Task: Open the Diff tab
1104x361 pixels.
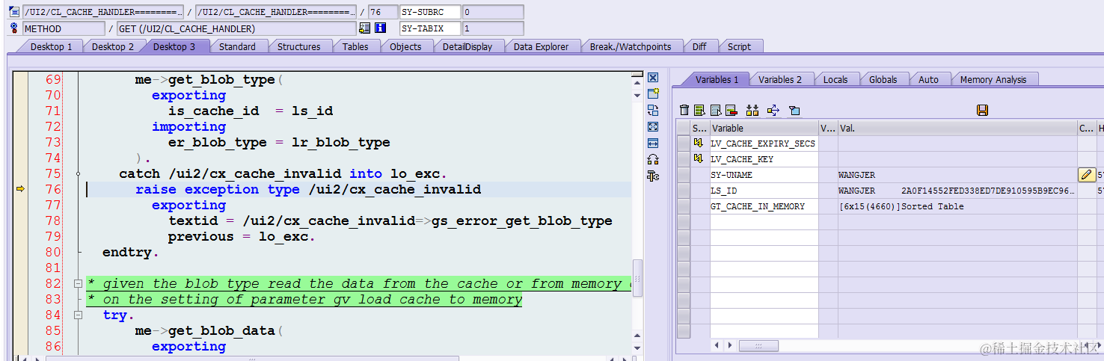Action: 699,46
